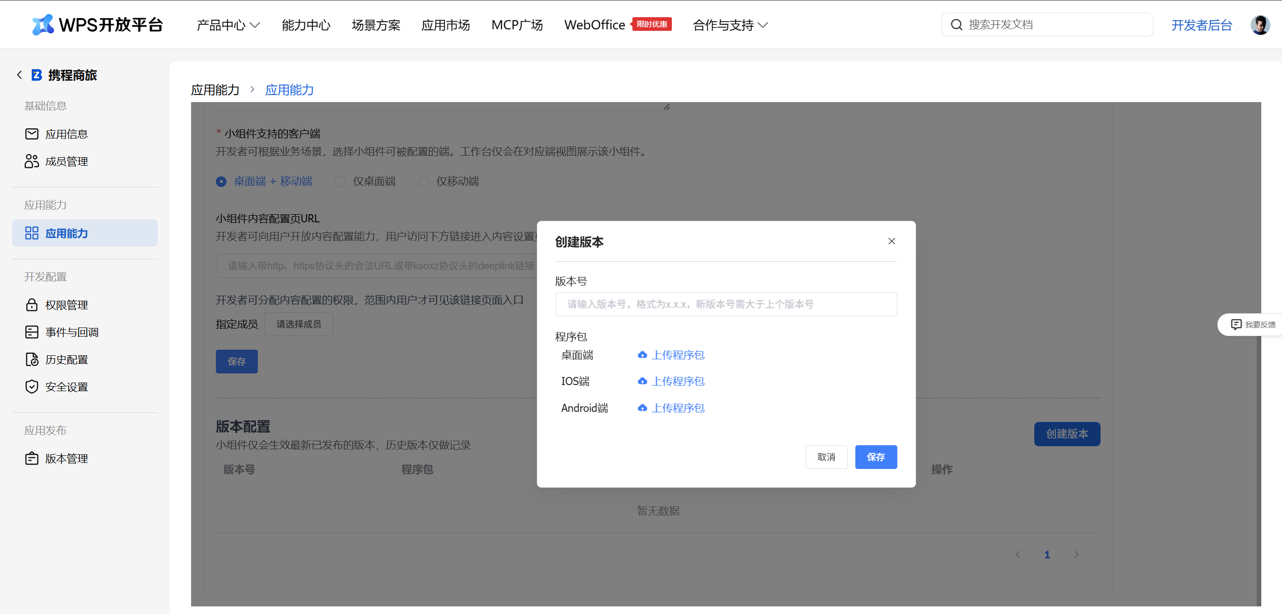Click the WPS开放平台 logo
Image resolution: width=1282 pixels, height=614 pixels.
(x=98, y=24)
